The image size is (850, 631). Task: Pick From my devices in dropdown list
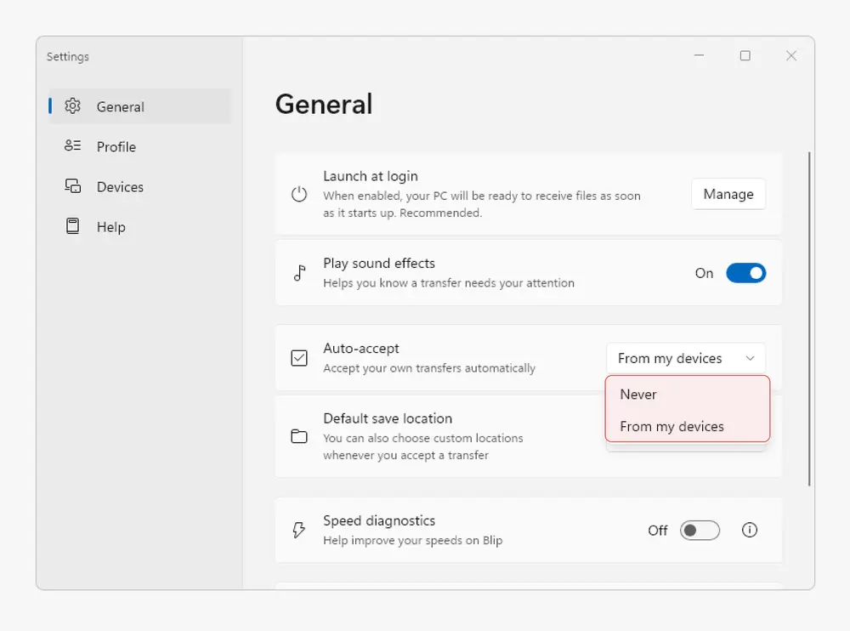click(671, 426)
